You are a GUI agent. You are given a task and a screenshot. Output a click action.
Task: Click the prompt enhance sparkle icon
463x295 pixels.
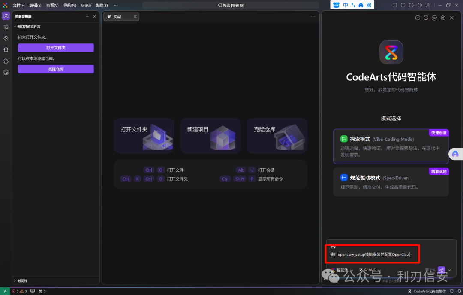pyautogui.click(x=333, y=246)
